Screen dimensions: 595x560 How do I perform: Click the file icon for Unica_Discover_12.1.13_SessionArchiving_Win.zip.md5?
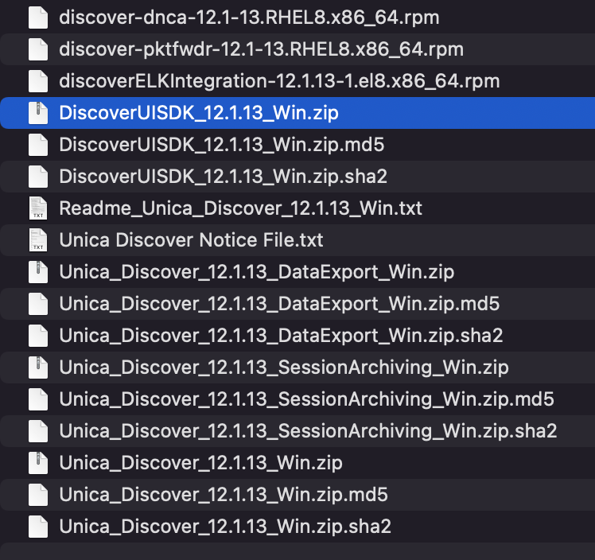(x=38, y=399)
